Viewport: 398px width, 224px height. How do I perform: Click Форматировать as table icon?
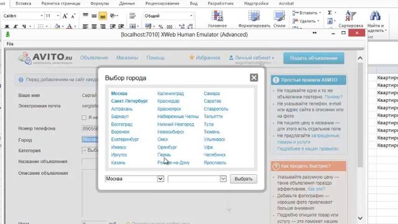[254, 19]
